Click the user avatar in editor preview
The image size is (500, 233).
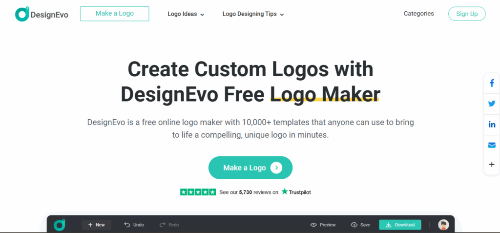(443, 225)
